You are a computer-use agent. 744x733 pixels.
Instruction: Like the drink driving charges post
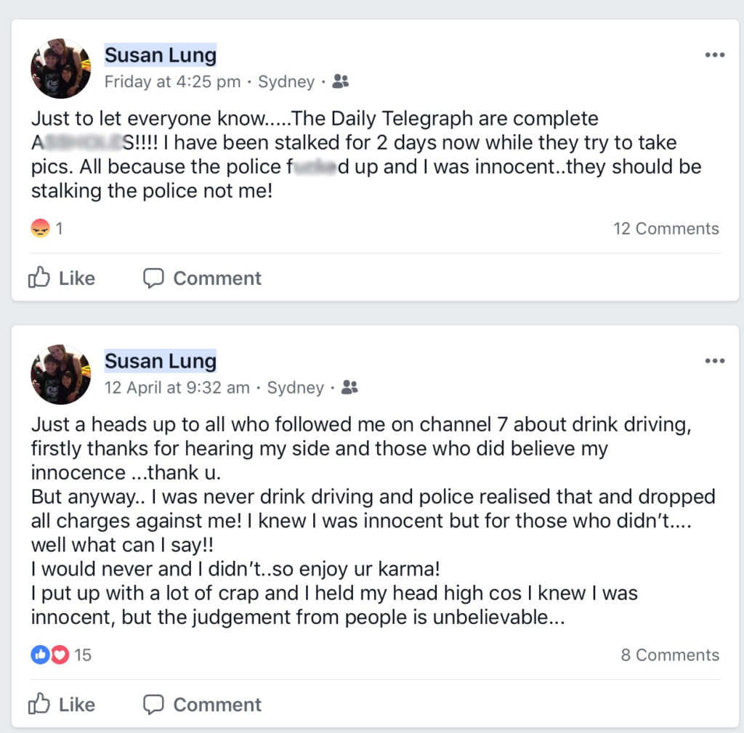click(x=62, y=705)
